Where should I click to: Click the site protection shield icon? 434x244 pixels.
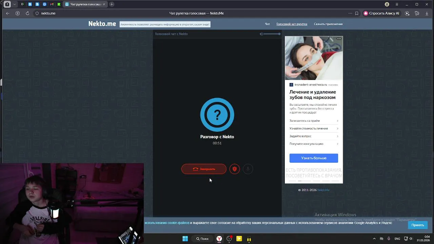click(x=37, y=13)
